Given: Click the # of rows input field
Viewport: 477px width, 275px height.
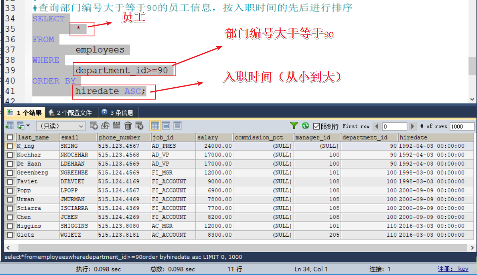Looking at the screenshot, I should point(462,126).
